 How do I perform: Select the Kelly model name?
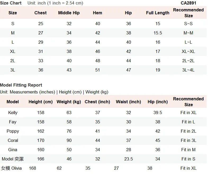coord(13,113)
